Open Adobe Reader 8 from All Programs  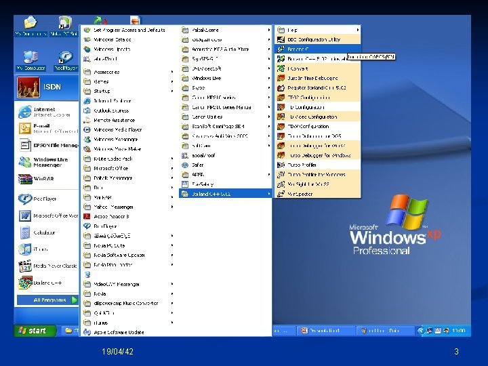coord(128,216)
